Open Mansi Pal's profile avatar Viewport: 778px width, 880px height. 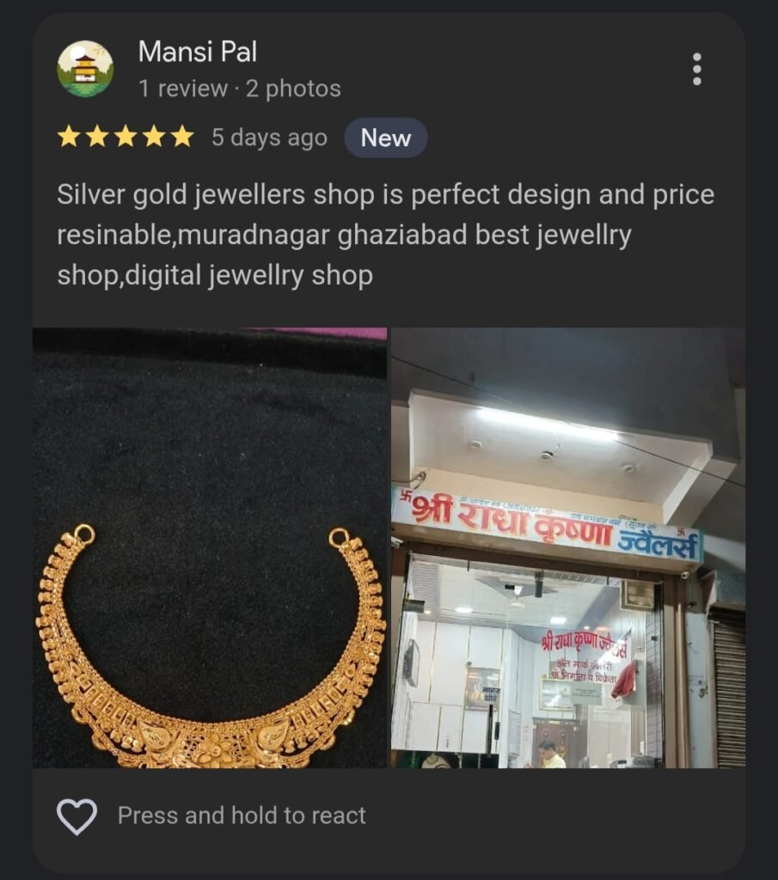[85, 69]
